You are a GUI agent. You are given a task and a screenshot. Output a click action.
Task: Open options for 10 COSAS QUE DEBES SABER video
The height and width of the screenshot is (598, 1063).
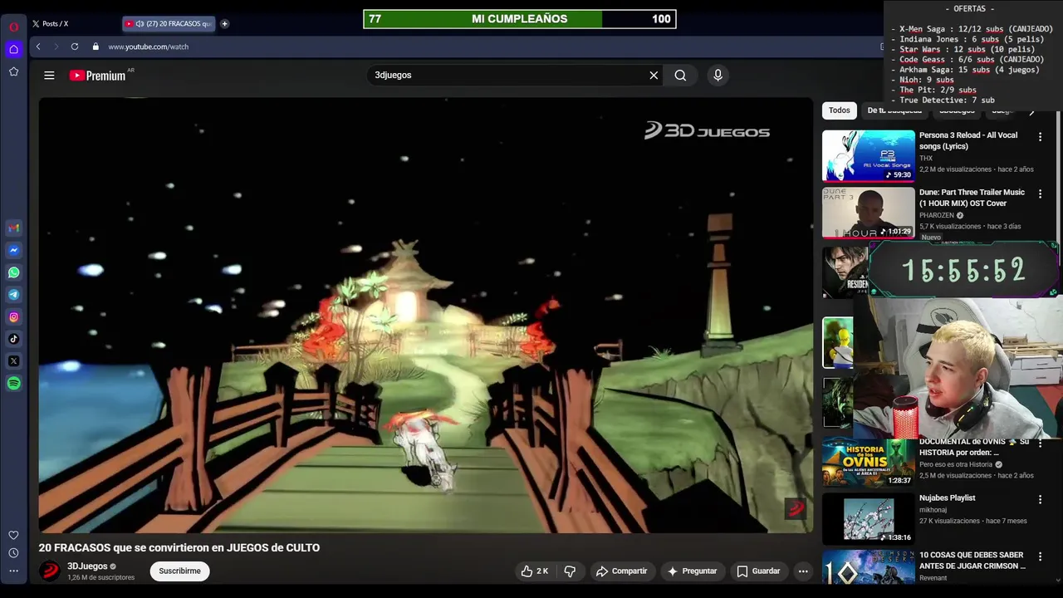(x=1040, y=556)
